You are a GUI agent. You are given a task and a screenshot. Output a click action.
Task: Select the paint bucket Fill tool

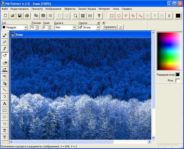point(5,83)
